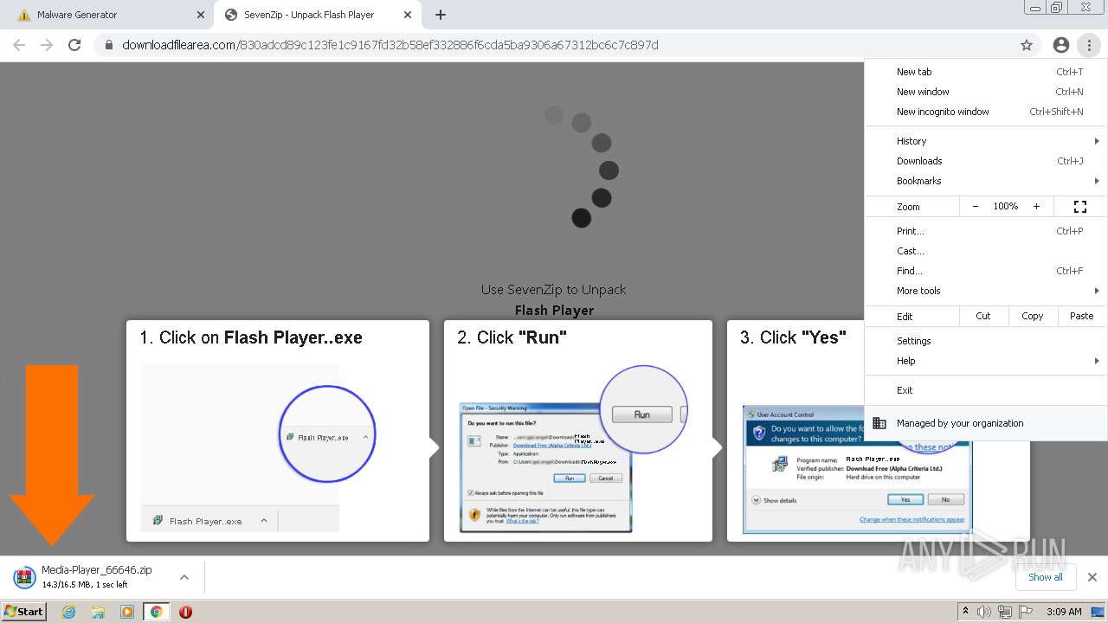The height and width of the screenshot is (623, 1108).
Task: Reload the current page
Action: (74, 45)
